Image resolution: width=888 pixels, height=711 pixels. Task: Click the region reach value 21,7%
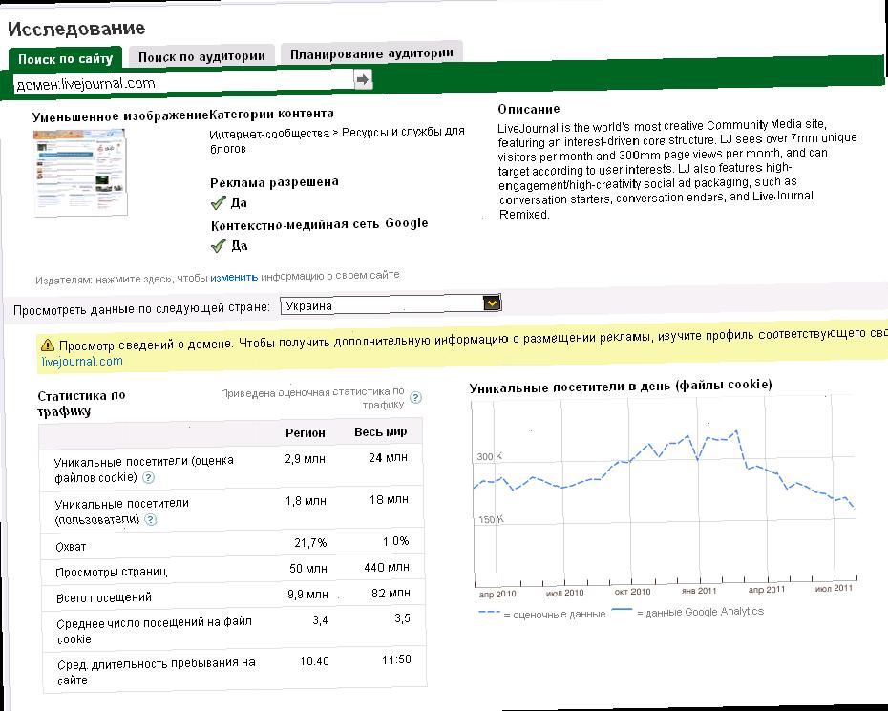(x=310, y=543)
